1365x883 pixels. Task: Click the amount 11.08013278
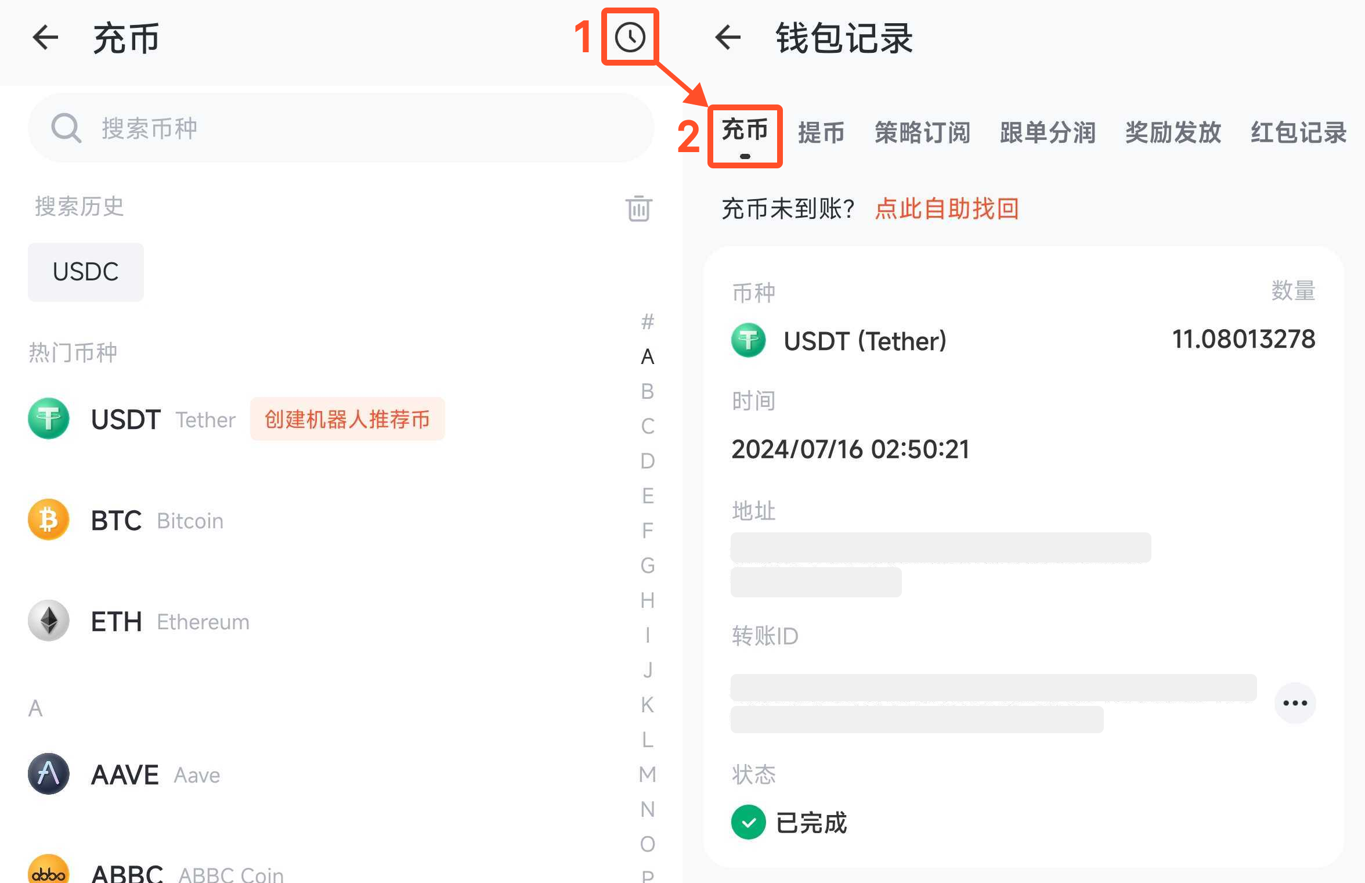(1243, 339)
